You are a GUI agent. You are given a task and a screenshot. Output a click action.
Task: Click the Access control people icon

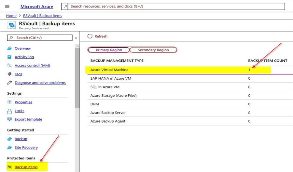pos(9,66)
